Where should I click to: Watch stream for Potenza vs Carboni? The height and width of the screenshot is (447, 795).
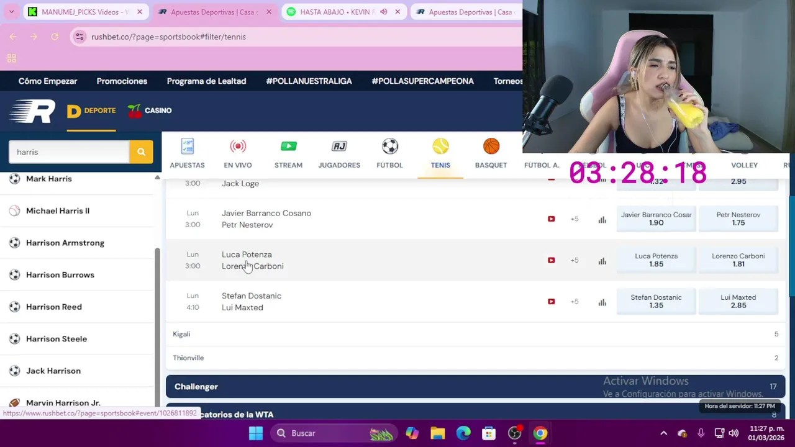tap(551, 260)
